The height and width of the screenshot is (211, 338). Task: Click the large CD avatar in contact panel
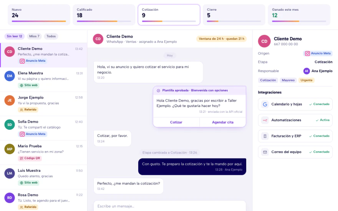pyautogui.click(x=264, y=41)
